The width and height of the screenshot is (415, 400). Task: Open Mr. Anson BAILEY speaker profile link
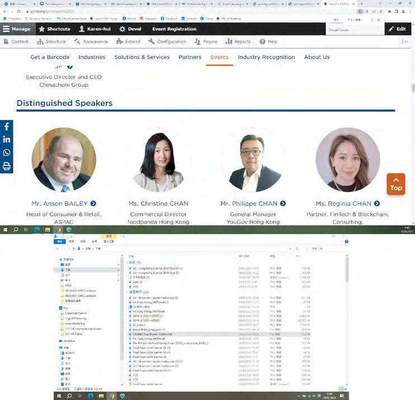pyautogui.click(x=64, y=203)
